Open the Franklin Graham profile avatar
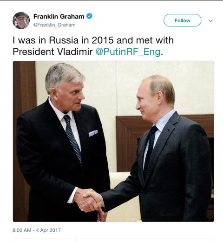 tap(21, 20)
